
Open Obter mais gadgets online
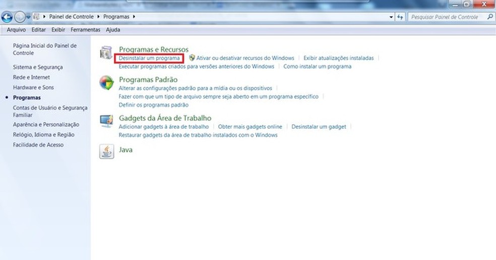point(250,127)
